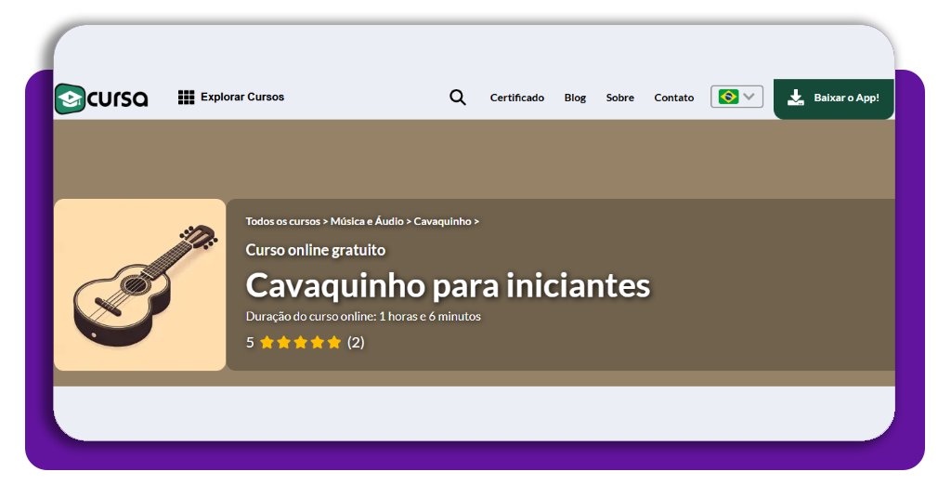
Task: Click the search magnifier icon
Action: click(458, 97)
